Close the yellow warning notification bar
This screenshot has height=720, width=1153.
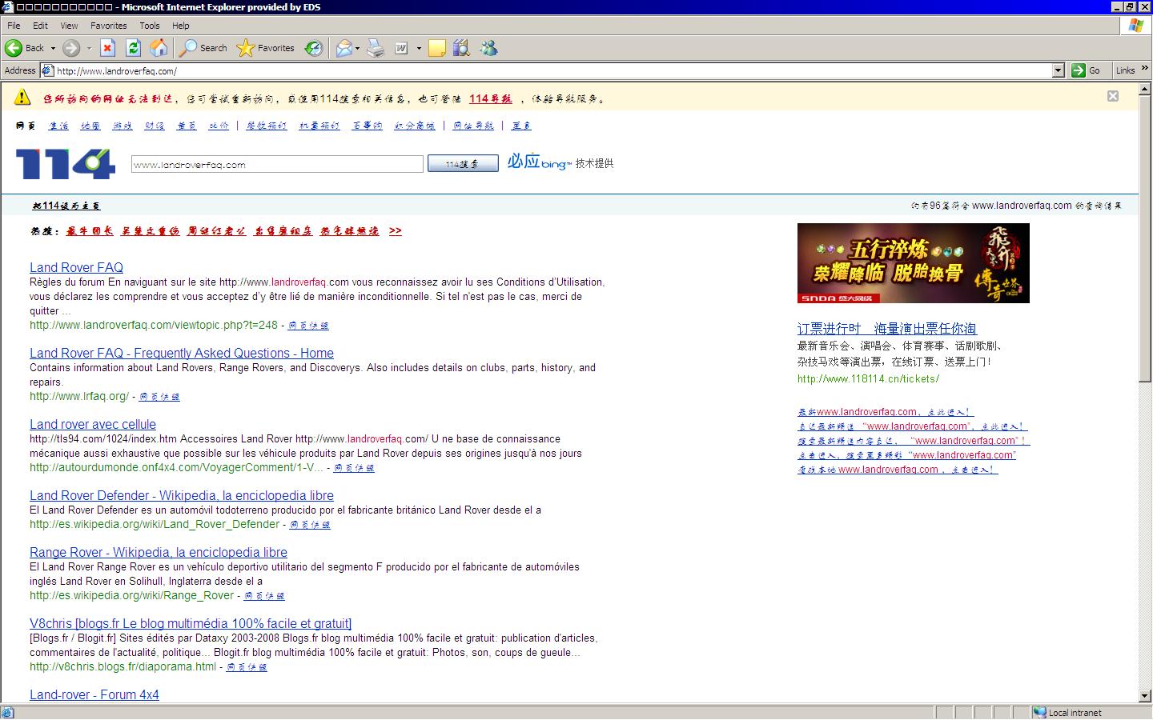tap(1112, 96)
